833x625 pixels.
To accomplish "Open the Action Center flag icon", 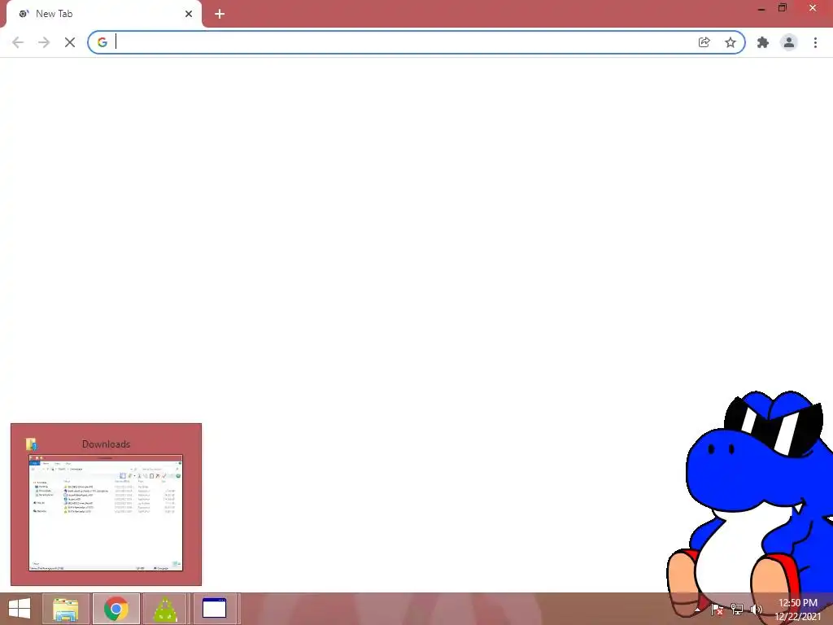I will (x=717, y=610).
